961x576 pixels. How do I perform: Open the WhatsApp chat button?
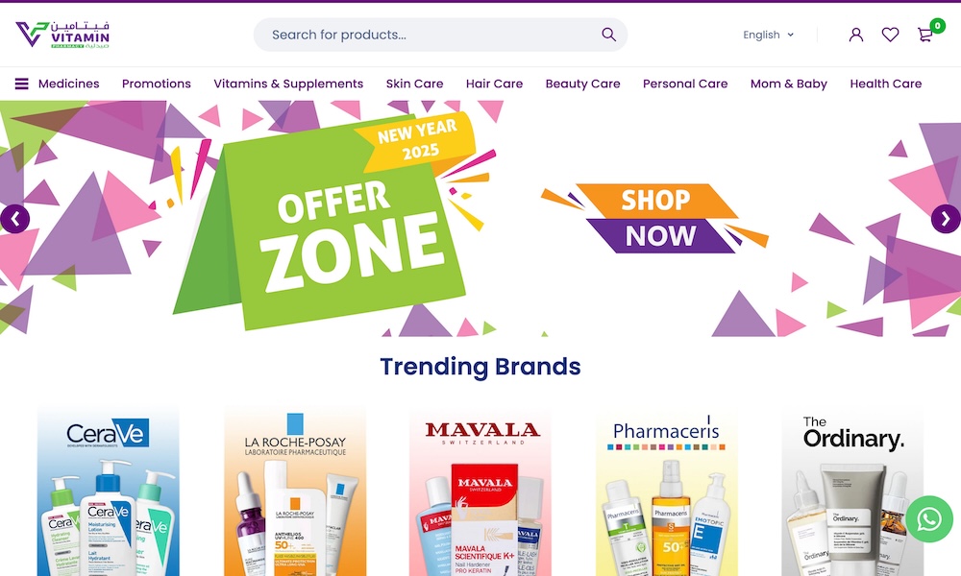(x=929, y=519)
